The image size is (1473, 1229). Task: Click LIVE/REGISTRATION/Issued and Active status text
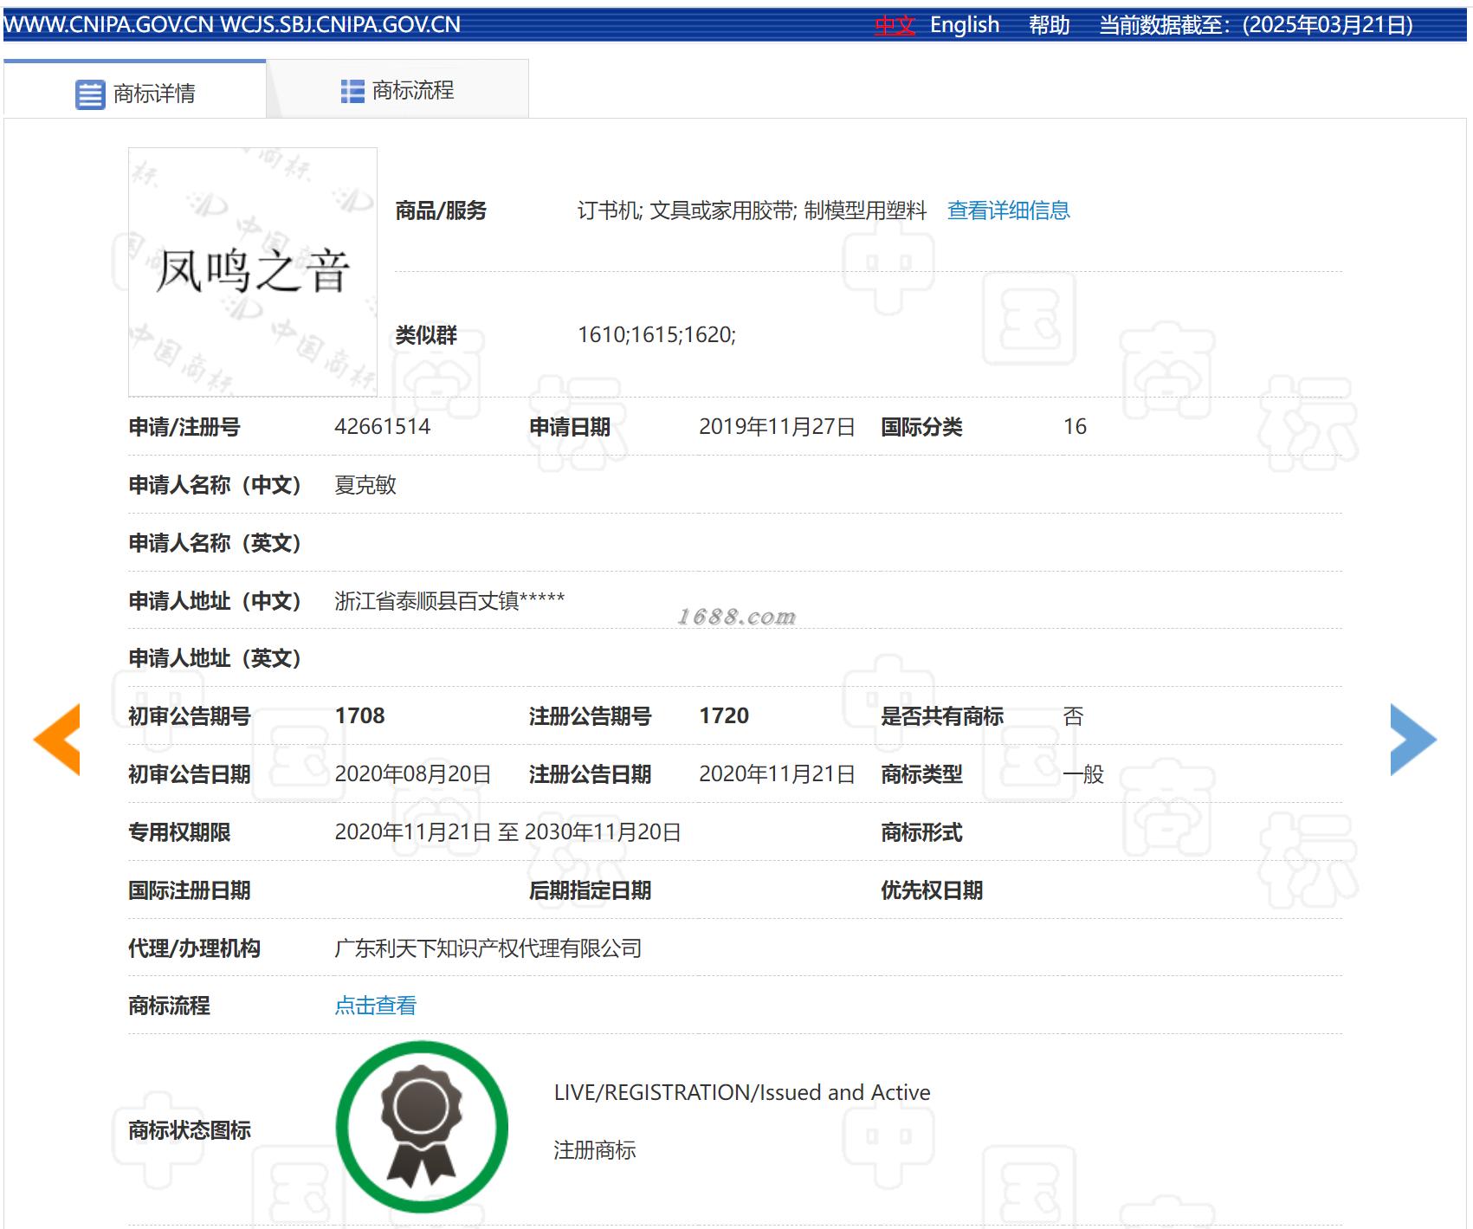pyautogui.click(x=742, y=1092)
